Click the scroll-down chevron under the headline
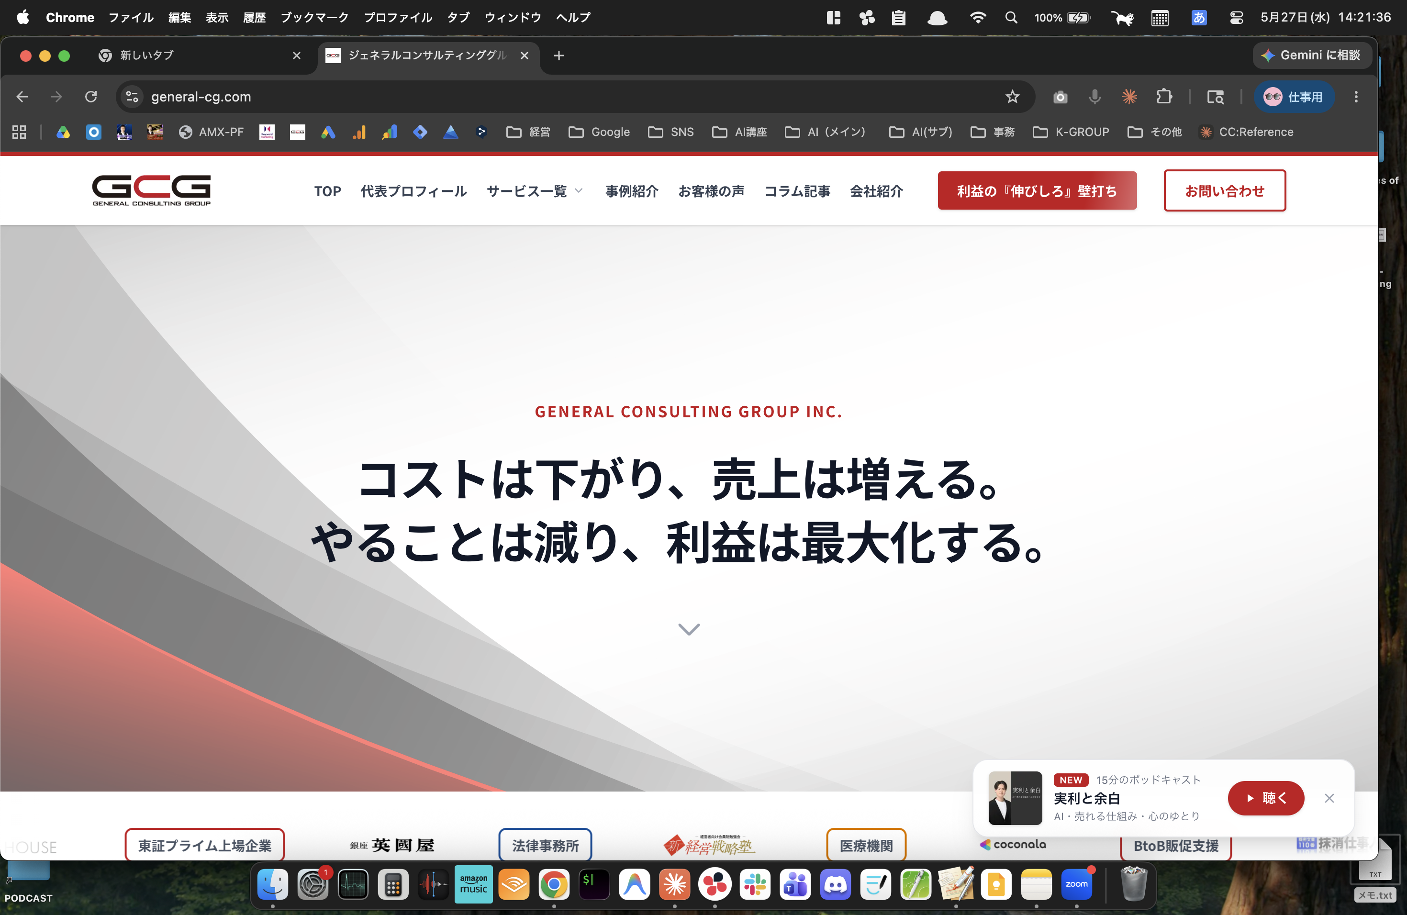Screen dimensions: 1407x915 (689, 629)
